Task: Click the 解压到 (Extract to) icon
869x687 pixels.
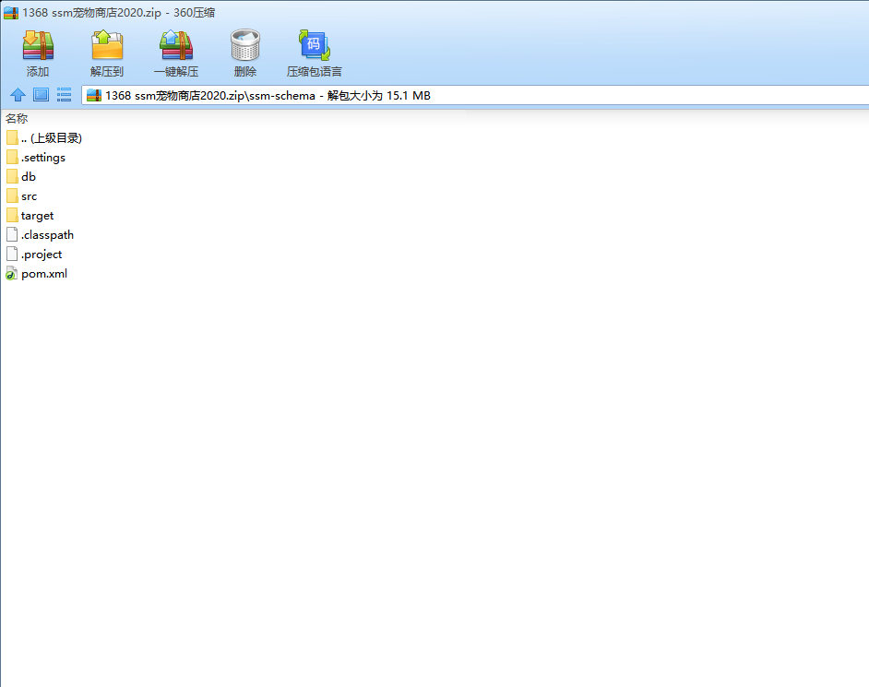Action: (107, 45)
